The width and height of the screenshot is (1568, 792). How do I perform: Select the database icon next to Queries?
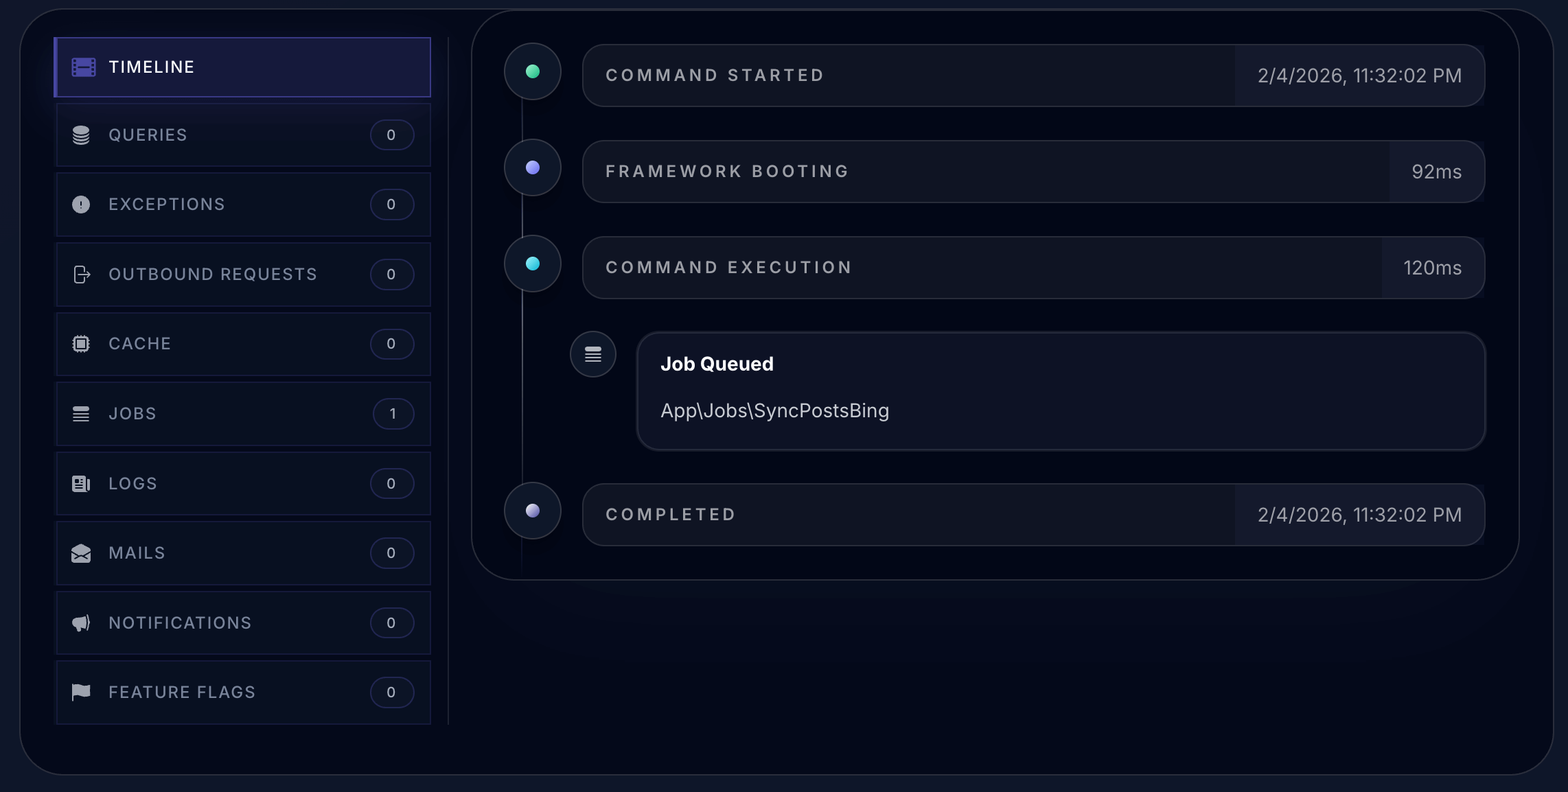pyautogui.click(x=81, y=135)
